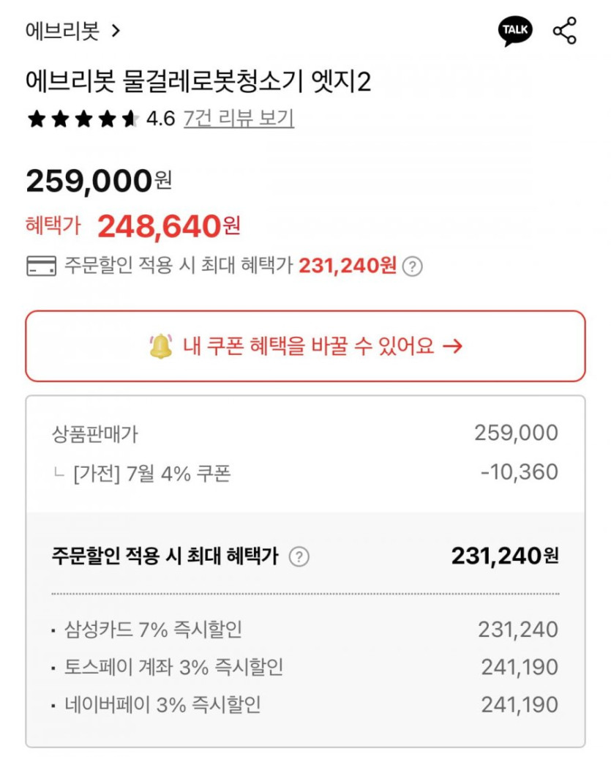The width and height of the screenshot is (611, 757).
Task: Click the [가전] 7월 4% 쿠폰 row
Action: 151,473
